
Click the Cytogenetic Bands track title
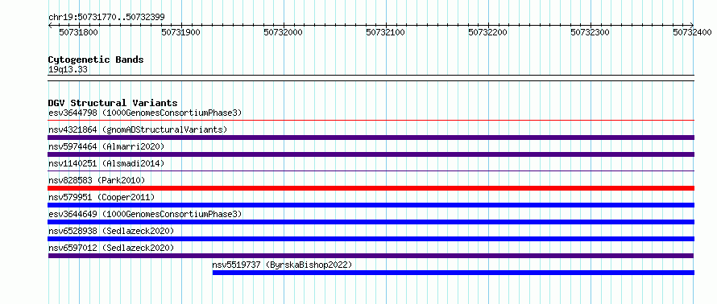point(96,60)
